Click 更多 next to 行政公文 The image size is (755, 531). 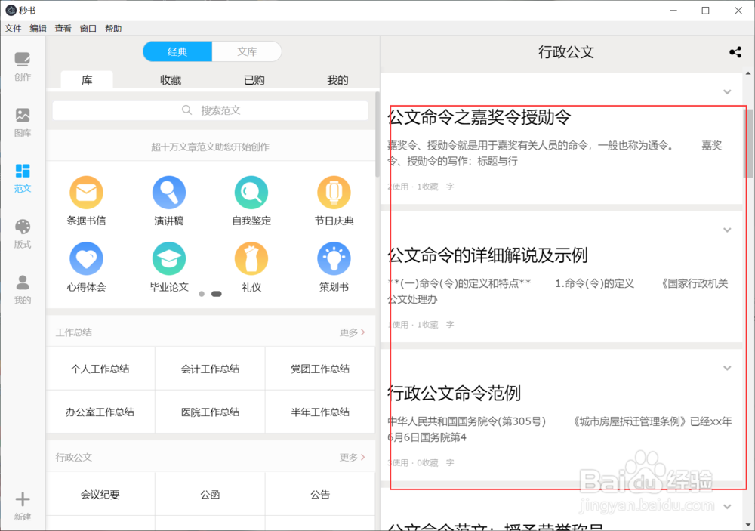[350, 456]
